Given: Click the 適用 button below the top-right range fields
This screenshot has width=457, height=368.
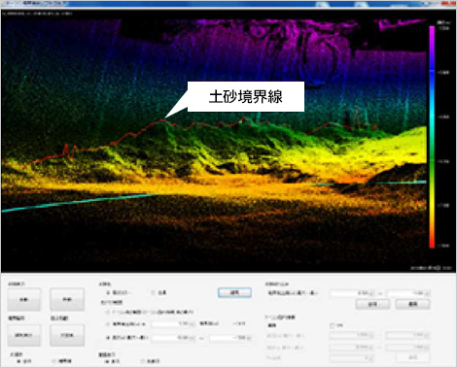Looking at the screenshot, I should (x=413, y=304).
